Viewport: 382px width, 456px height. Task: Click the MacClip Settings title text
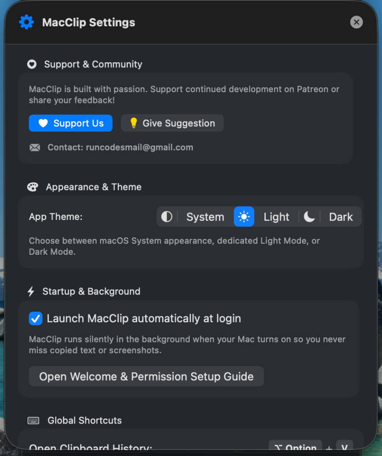click(89, 22)
